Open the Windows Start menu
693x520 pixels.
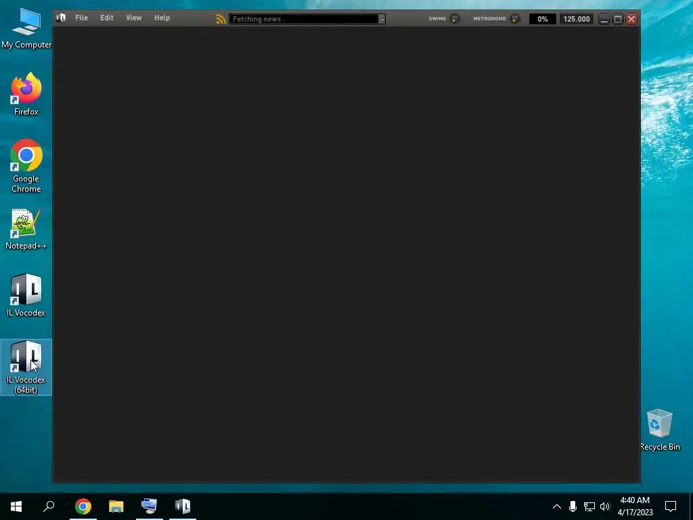[x=16, y=506]
